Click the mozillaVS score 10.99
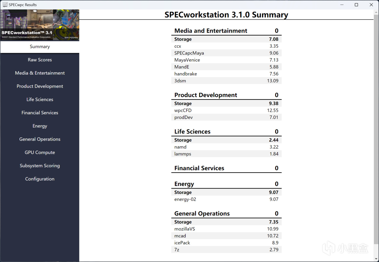Screen dimensions: 379x262 point(273,229)
